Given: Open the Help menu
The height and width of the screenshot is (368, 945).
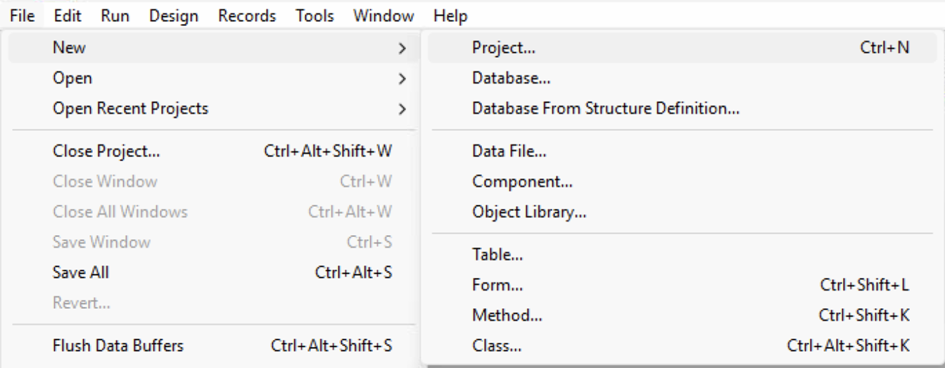Looking at the screenshot, I should pos(450,15).
